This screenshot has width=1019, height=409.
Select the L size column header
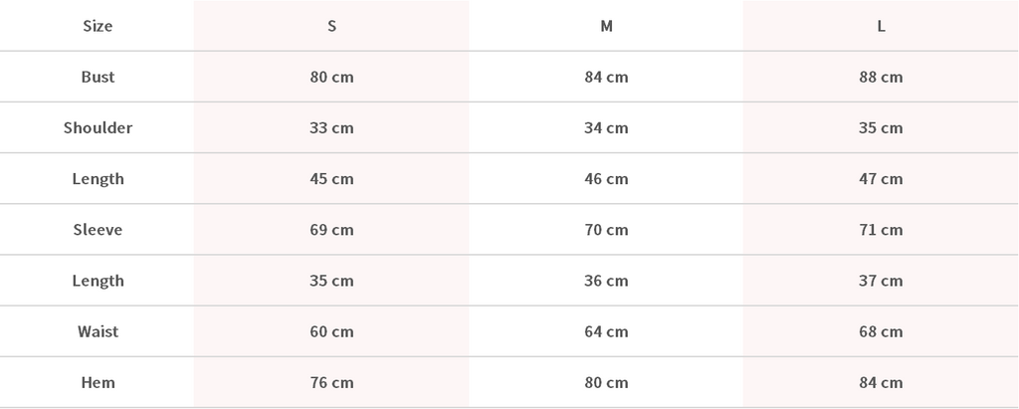pos(881,26)
